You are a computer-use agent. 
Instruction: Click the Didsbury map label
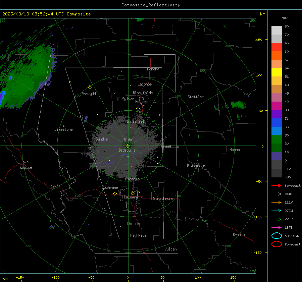click(x=127, y=150)
